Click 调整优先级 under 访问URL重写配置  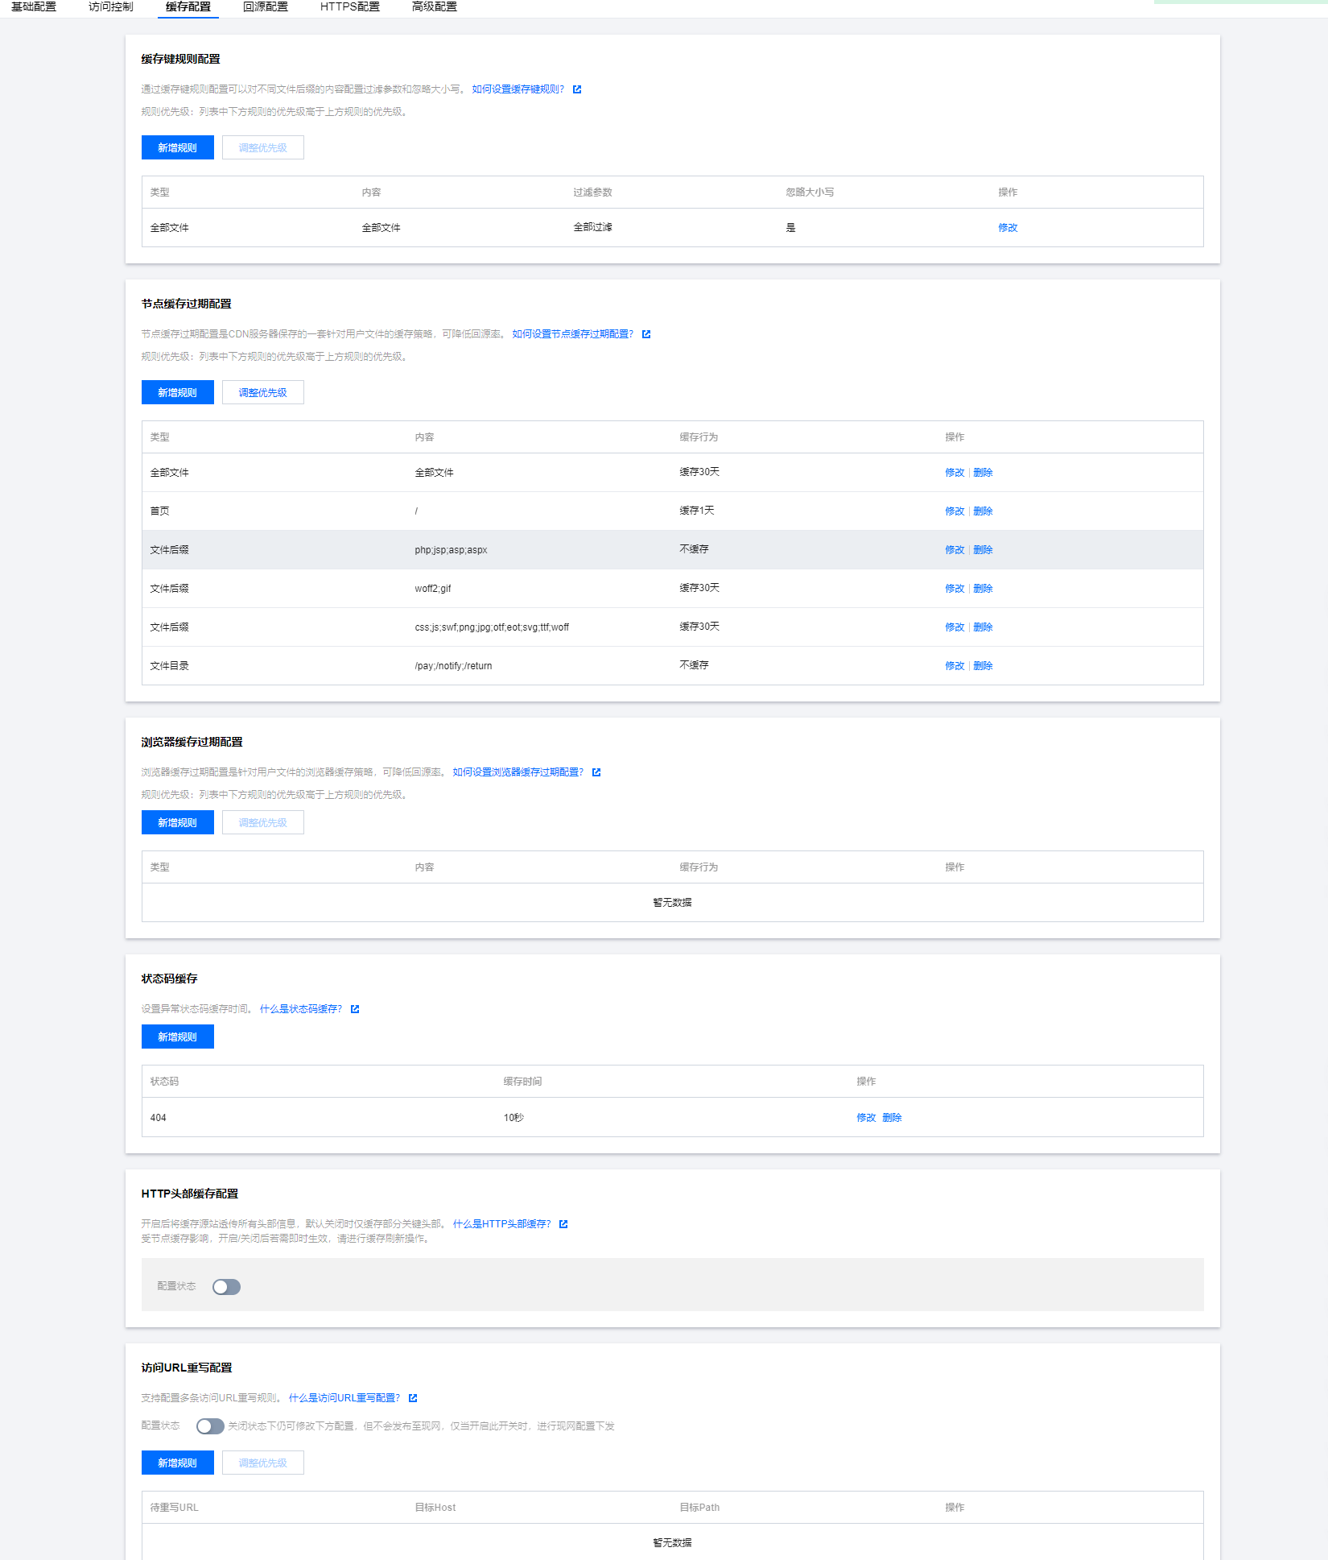263,1463
